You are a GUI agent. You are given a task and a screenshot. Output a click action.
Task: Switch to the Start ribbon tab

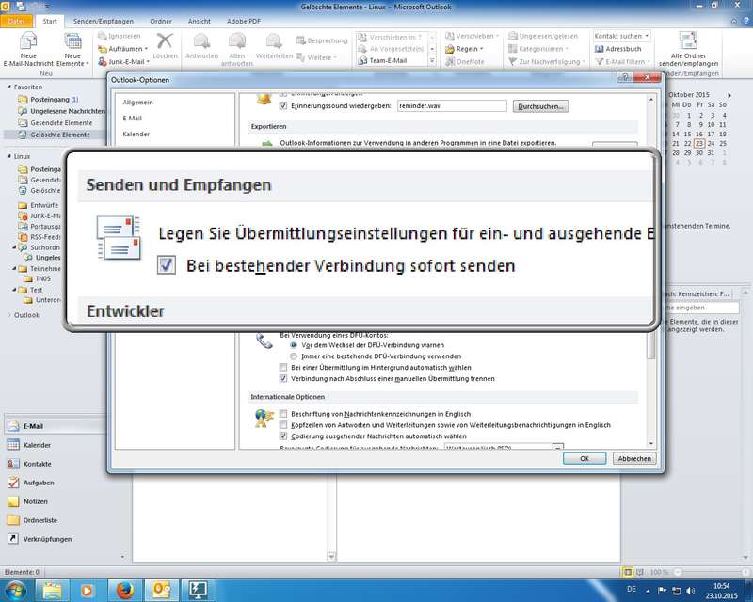point(50,21)
